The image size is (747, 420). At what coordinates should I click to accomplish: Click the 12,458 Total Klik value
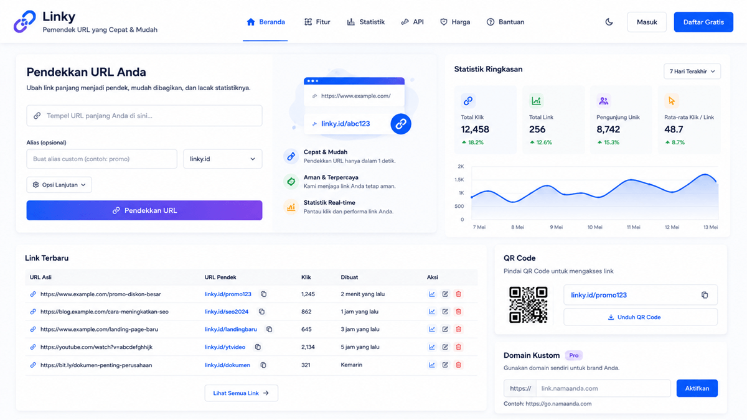tap(475, 129)
